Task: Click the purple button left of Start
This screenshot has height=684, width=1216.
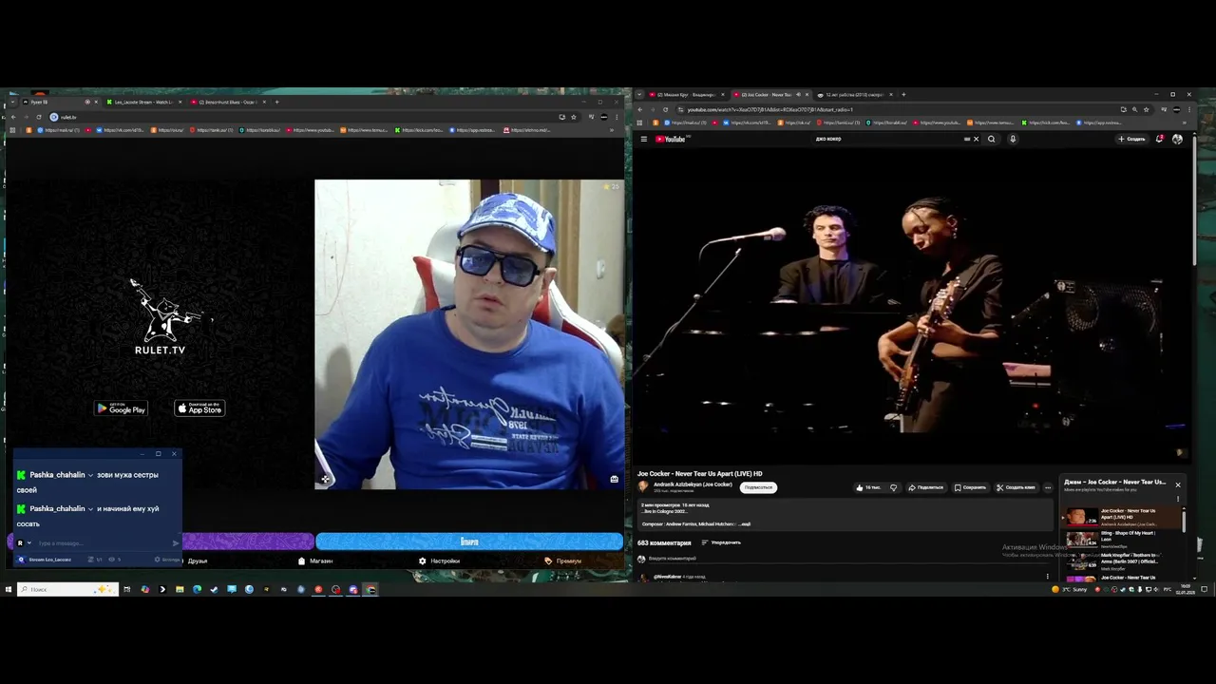Action: pyautogui.click(x=248, y=541)
